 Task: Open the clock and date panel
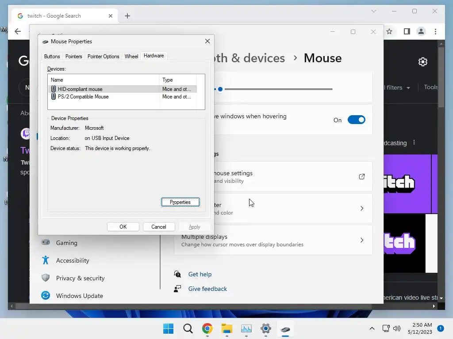click(x=420, y=328)
